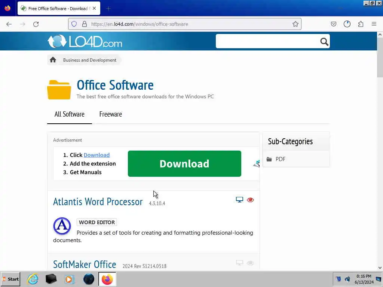Open the Business and Development breadcrumb
Screen dimensions: 383x287
(x=90, y=60)
